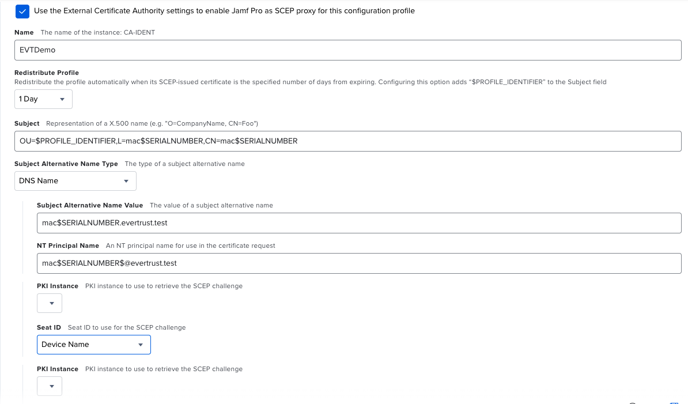Open the Seat ID dropdown showing Device Name
The image size is (688, 404).
coord(93,344)
